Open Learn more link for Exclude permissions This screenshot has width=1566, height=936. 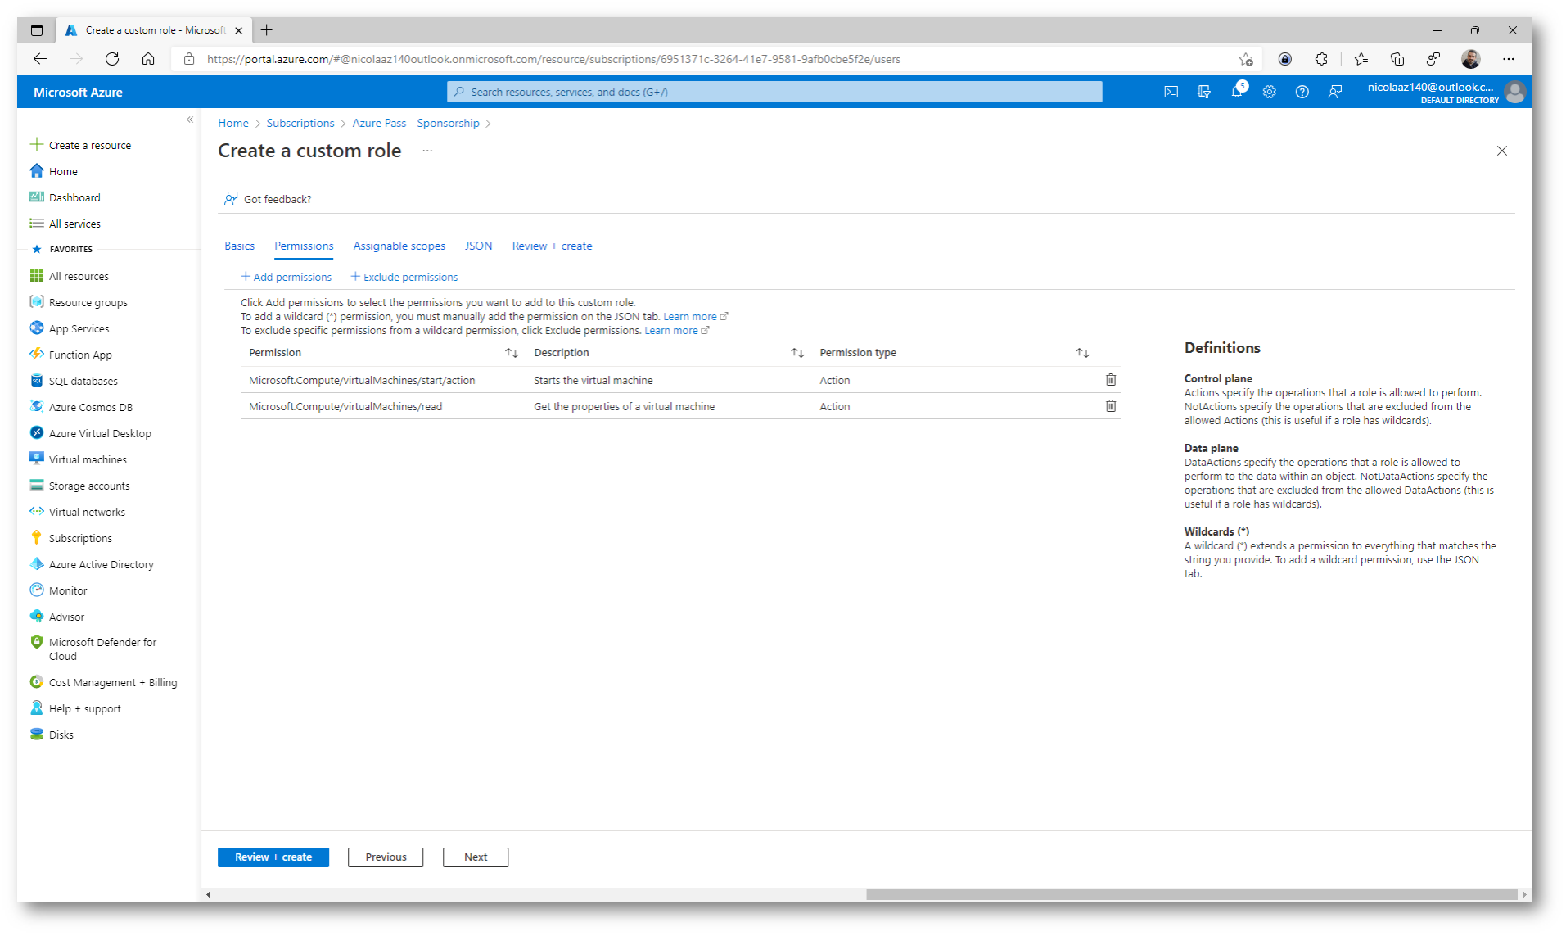coord(676,330)
